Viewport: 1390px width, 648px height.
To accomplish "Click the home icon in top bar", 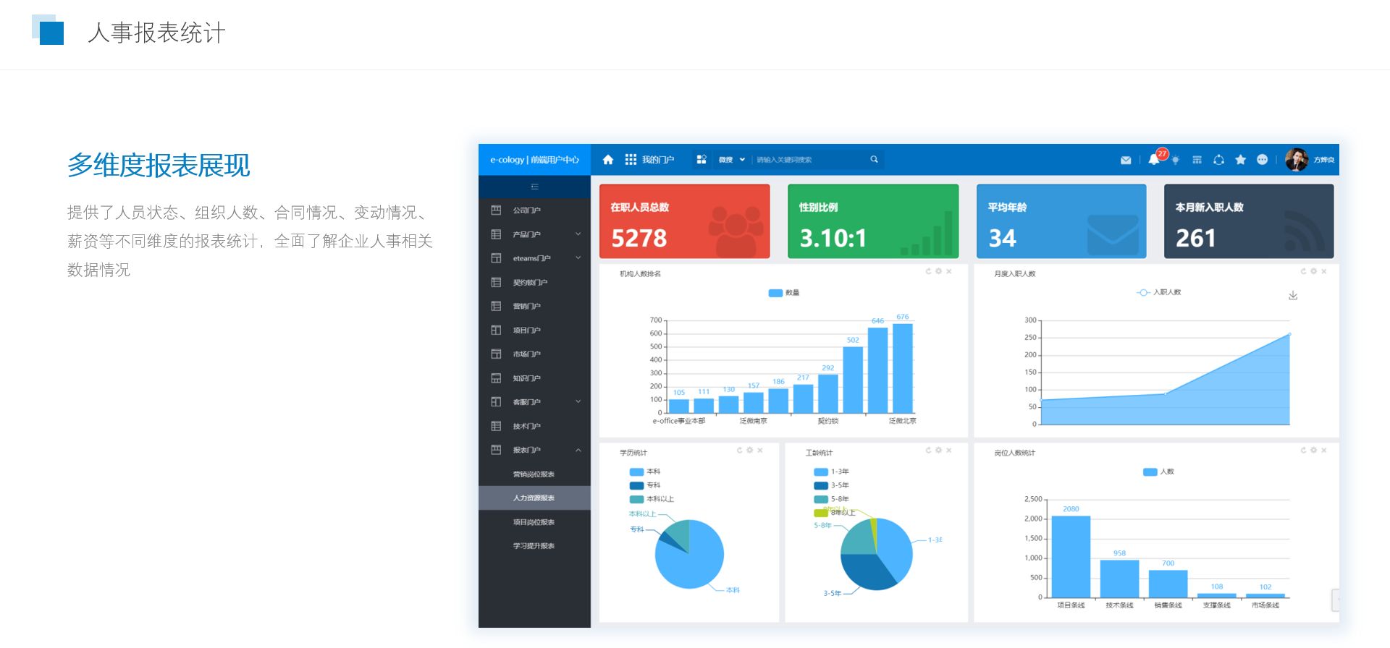I will coord(608,160).
